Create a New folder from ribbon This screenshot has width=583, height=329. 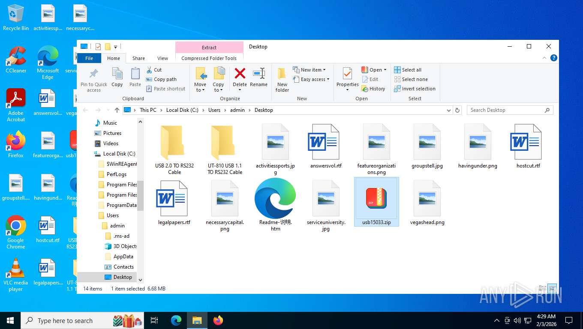[282, 80]
